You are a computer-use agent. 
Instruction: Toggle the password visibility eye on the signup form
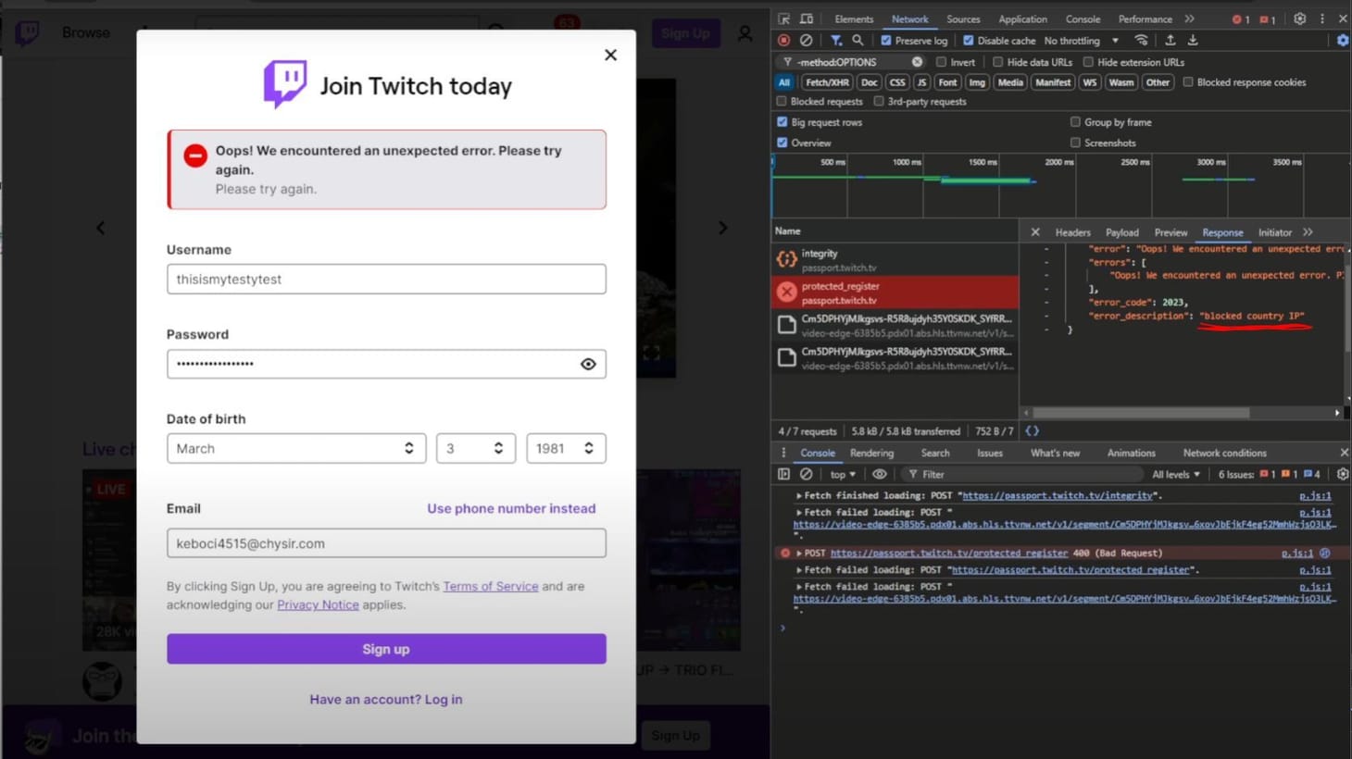(x=588, y=364)
